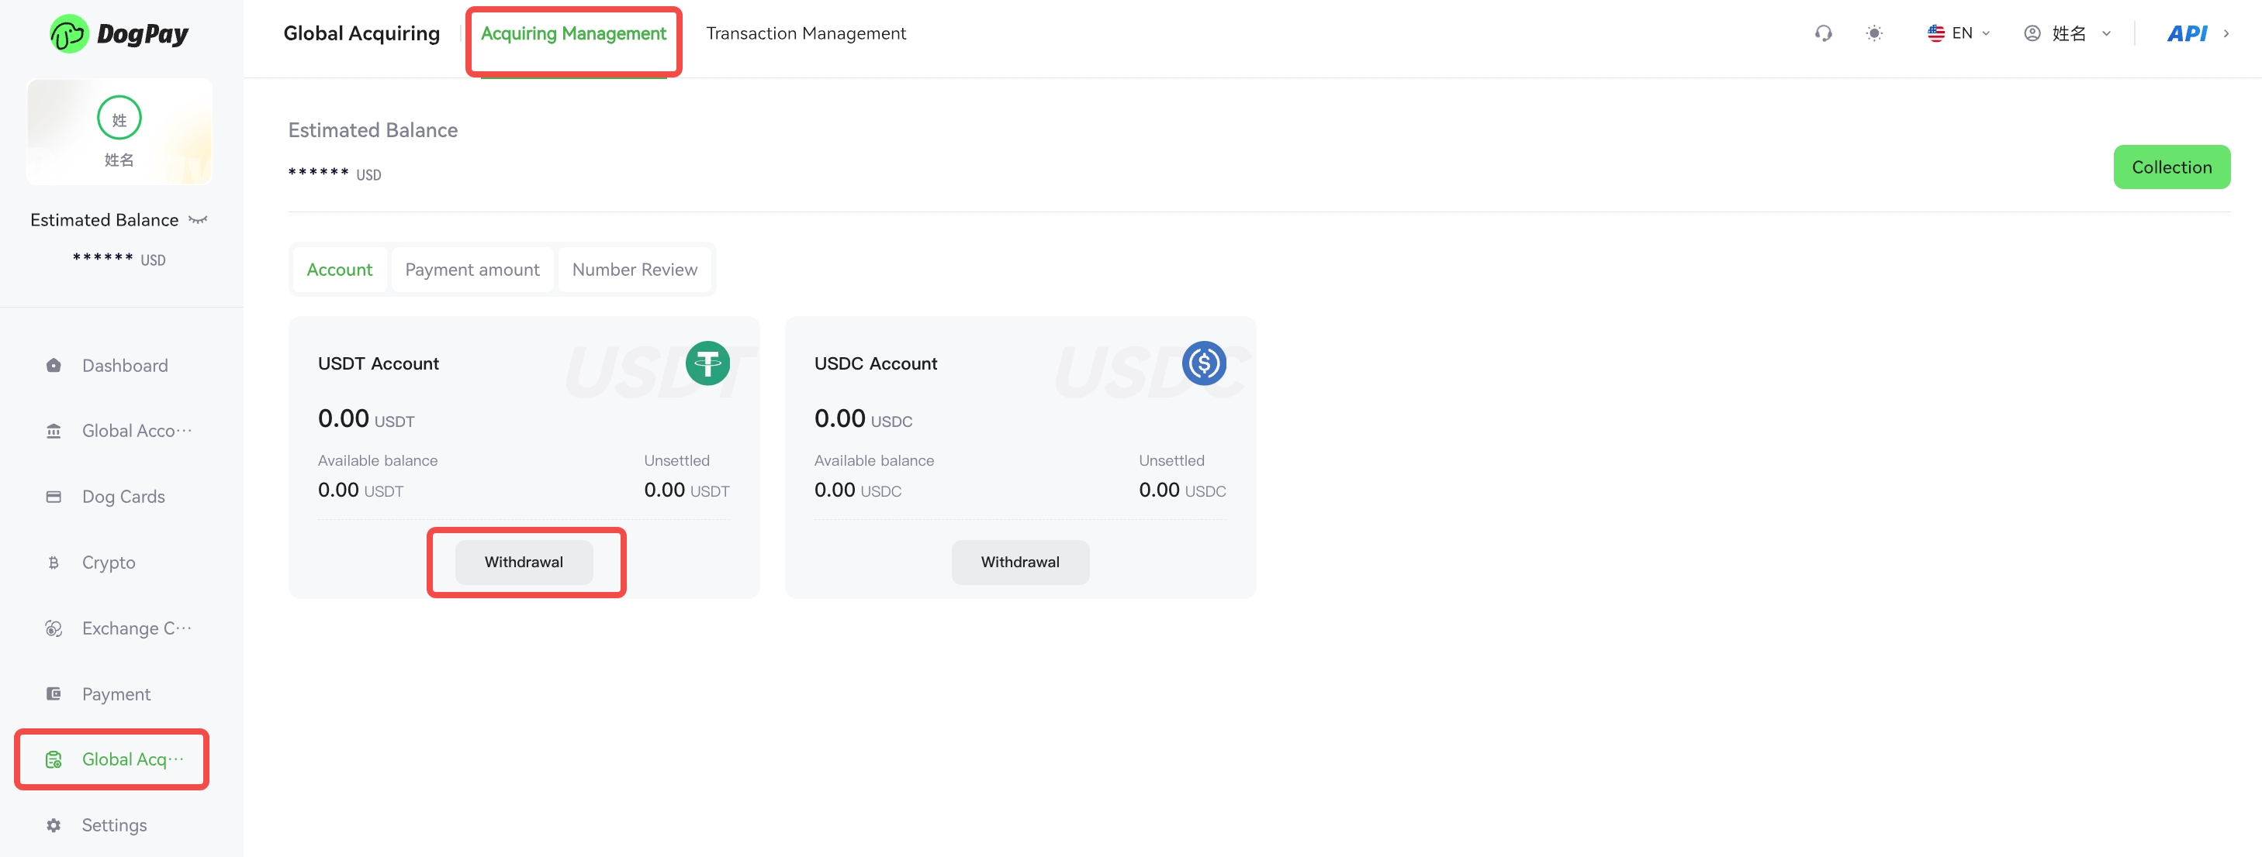
Task: Click the user profile avatar icon in header
Action: tap(2033, 33)
